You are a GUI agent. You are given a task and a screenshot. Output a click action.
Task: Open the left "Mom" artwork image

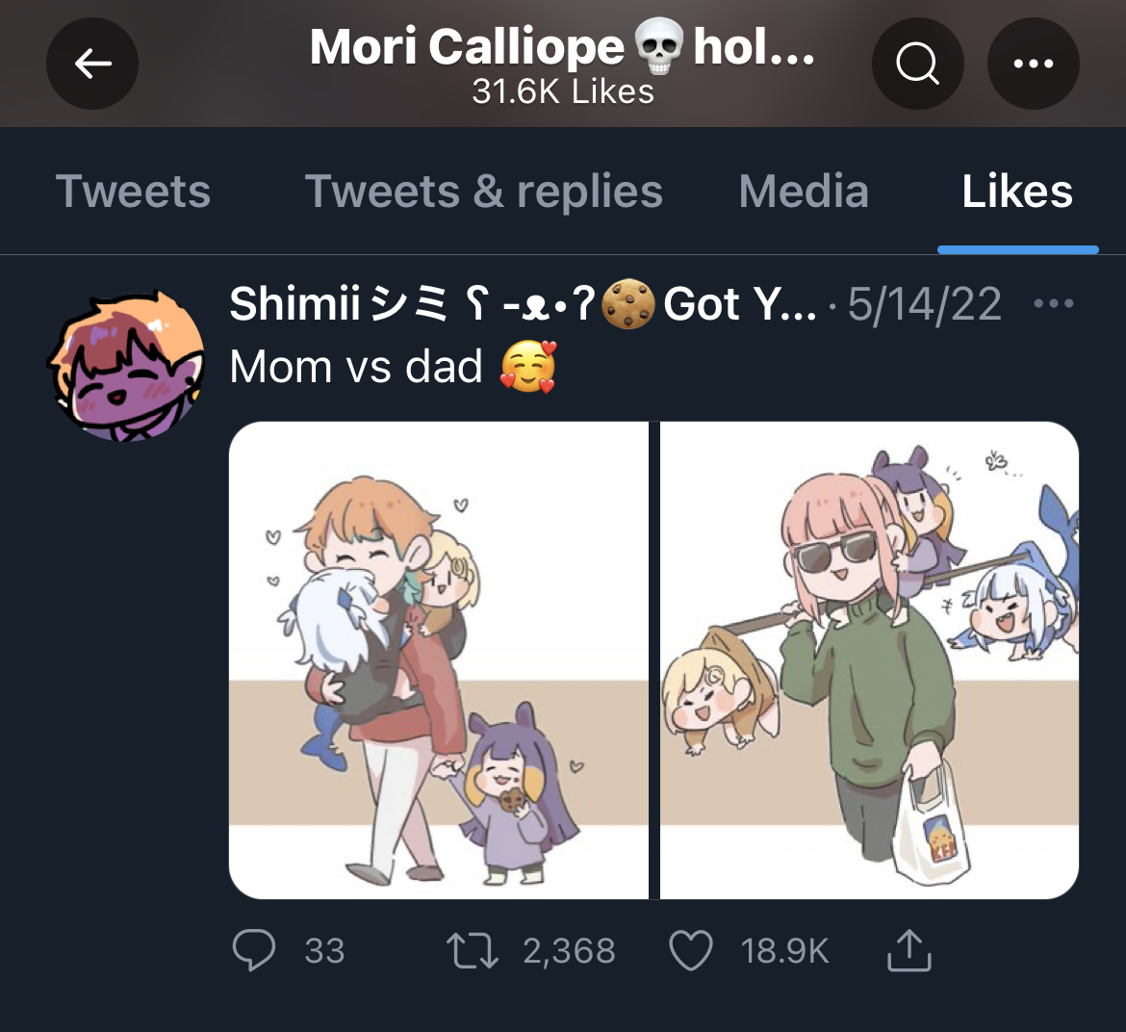pyautogui.click(x=439, y=660)
